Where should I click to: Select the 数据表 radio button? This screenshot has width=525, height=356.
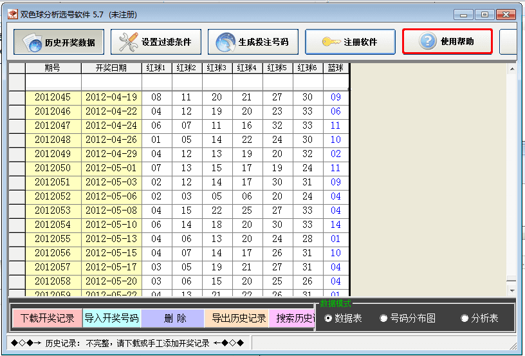point(329,318)
